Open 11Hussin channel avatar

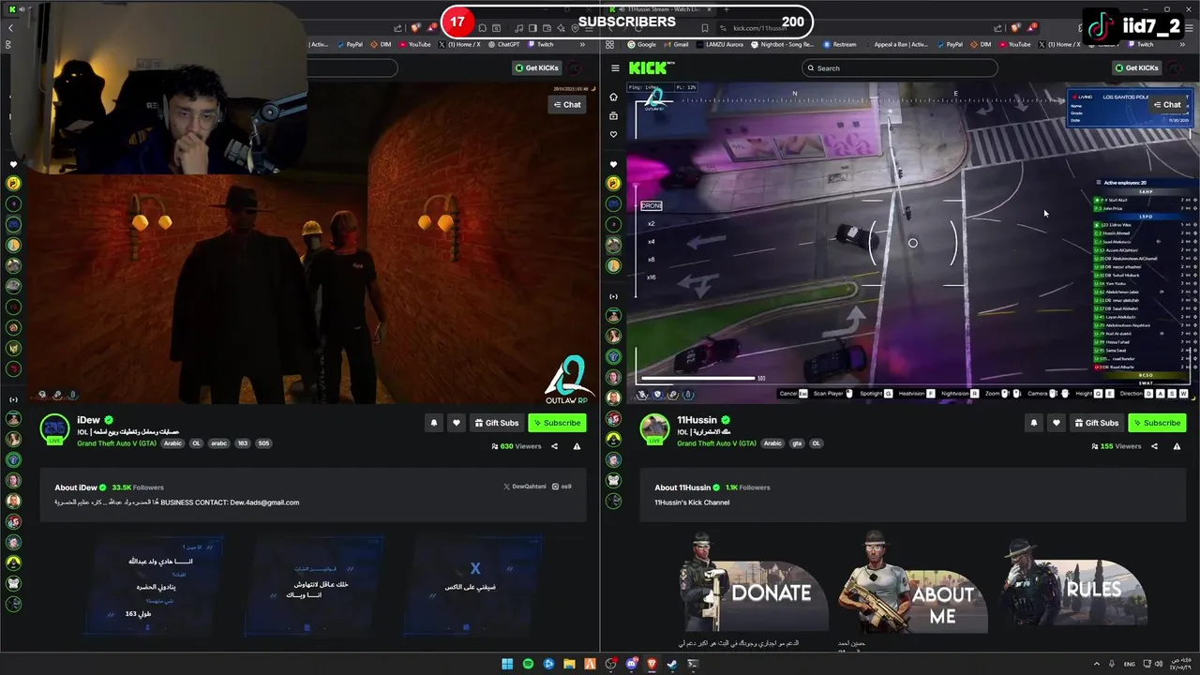click(654, 429)
